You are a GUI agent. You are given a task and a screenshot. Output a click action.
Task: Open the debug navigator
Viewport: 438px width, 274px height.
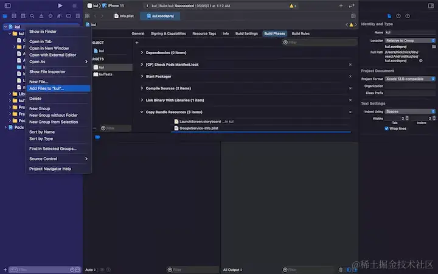pos(60,16)
